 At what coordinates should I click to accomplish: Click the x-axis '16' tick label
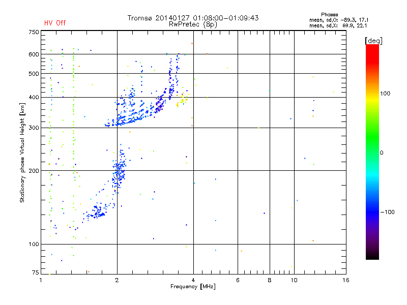346,280
